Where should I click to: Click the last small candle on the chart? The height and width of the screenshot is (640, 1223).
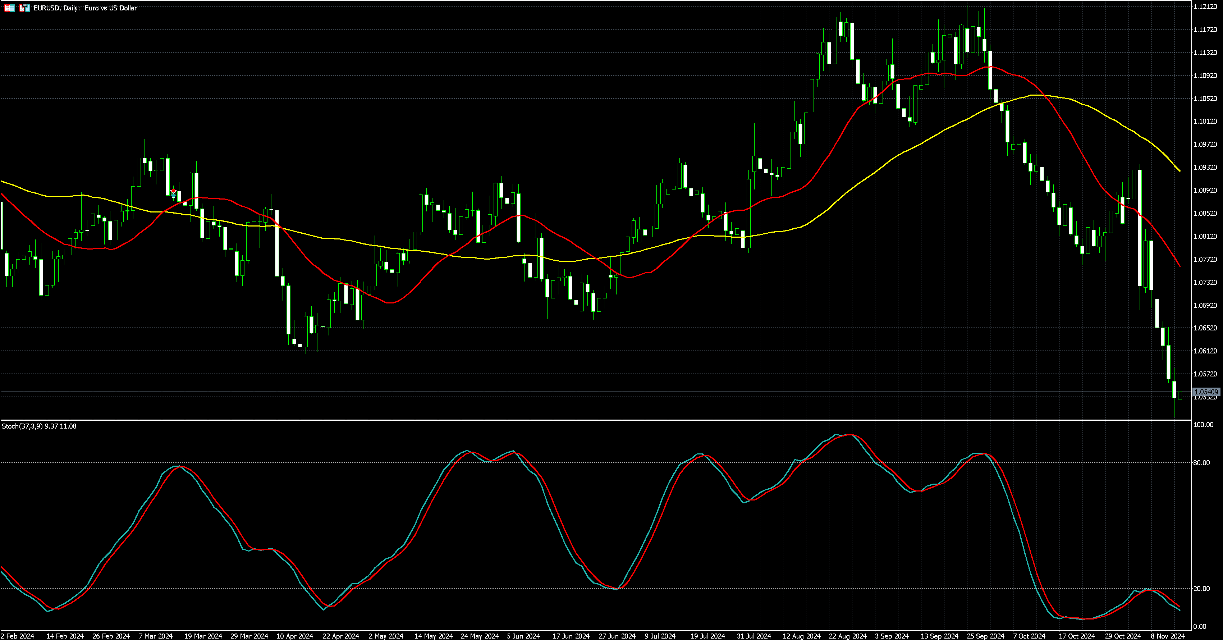tap(1180, 395)
